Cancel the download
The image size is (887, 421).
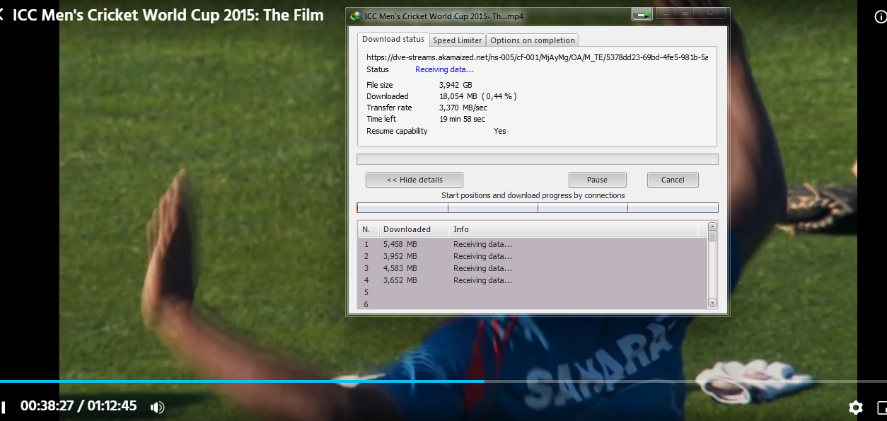point(673,180)
